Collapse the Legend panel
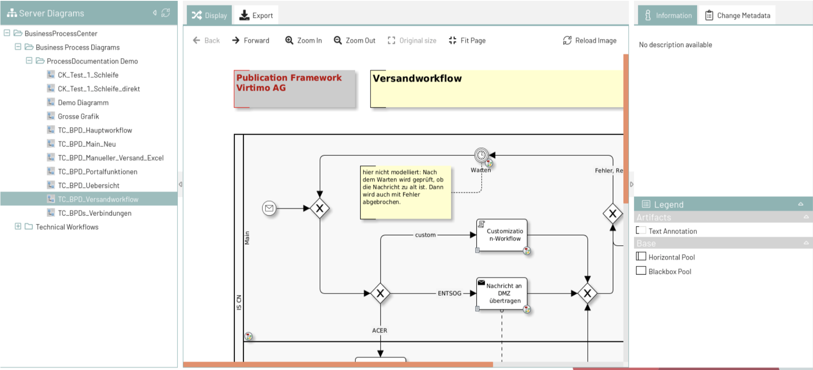The width and height of the screenshot is (813, 370). point(801,204)
